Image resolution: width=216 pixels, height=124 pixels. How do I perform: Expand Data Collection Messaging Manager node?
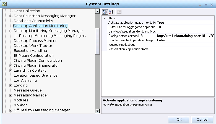coord(11,16)
